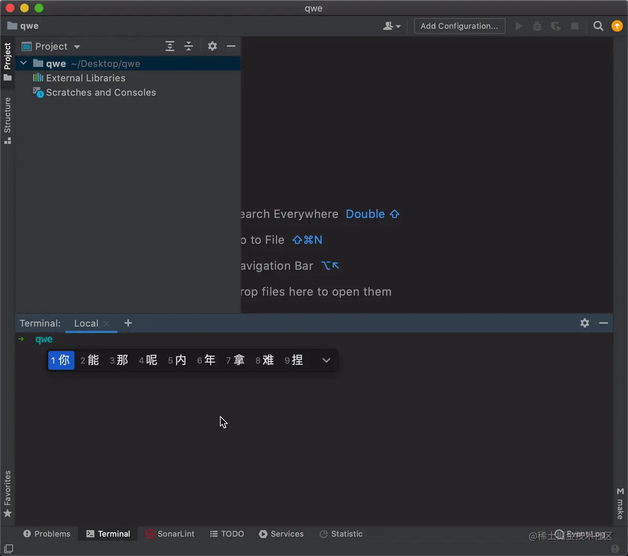Toggle the Project tool window side tab

[7, 62]
